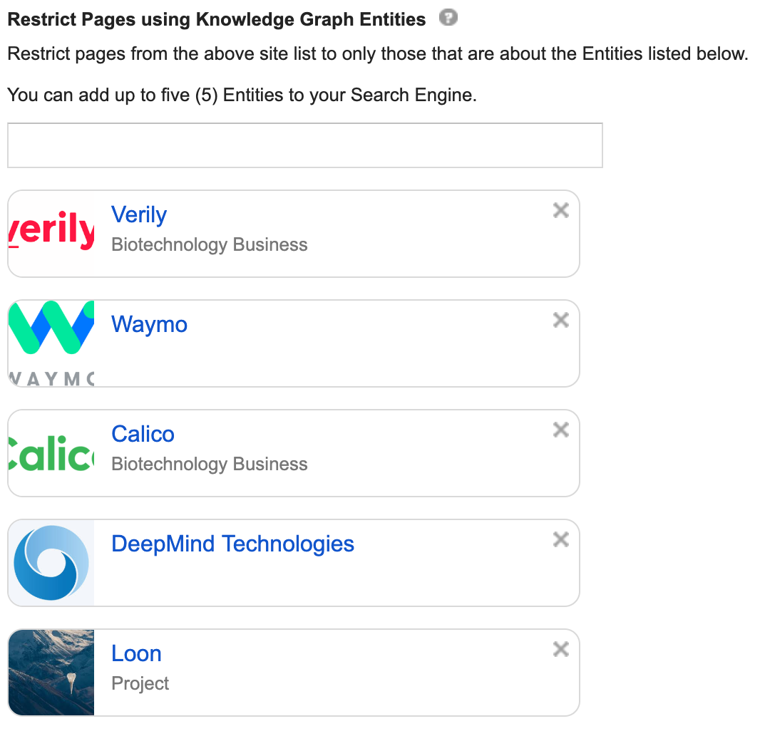Open the Calico entity link
The width and height of the screenshot is (760, 731).
coord(143,435)
